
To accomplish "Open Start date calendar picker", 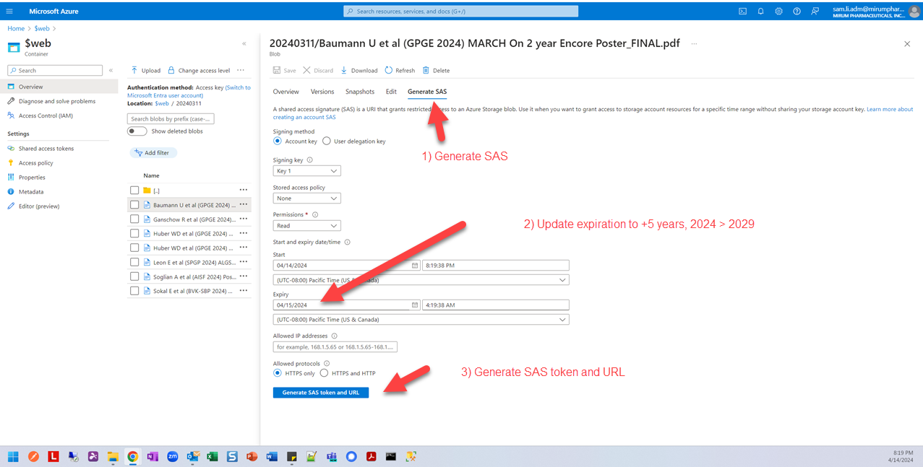I will [415, 265].
